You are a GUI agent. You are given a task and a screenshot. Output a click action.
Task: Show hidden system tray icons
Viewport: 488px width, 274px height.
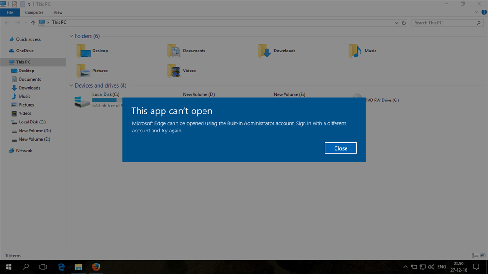click(405, 267)
